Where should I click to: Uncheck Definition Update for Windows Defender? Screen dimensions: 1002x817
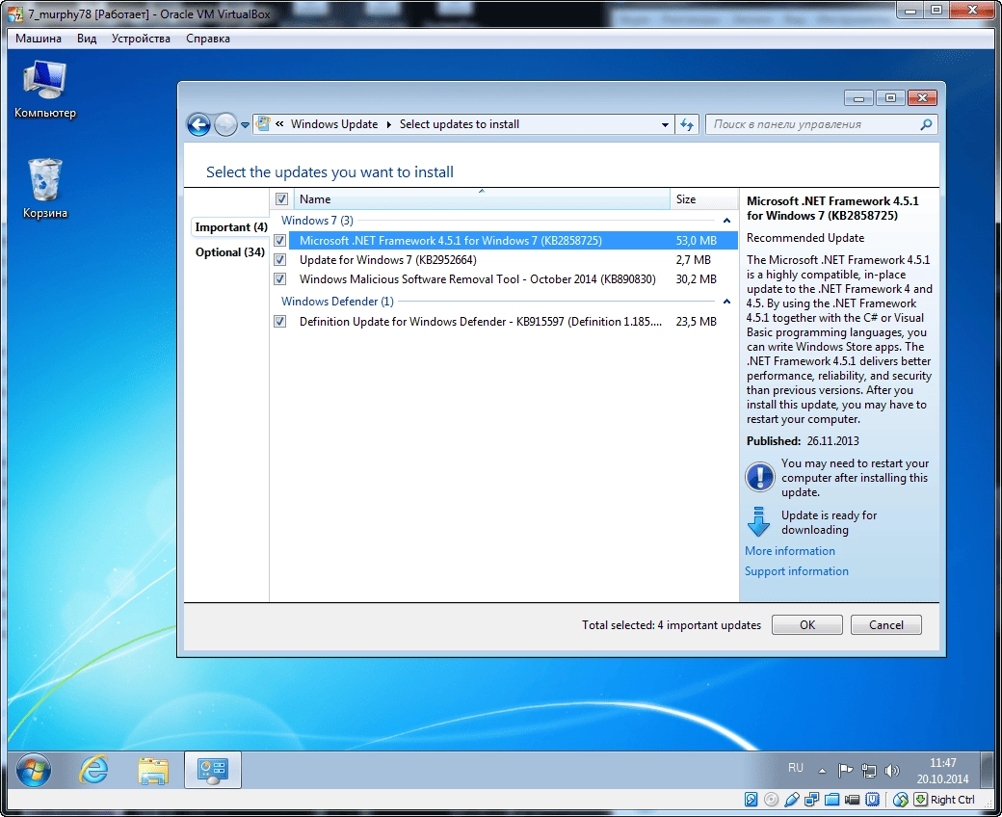(x=280, y=321)
